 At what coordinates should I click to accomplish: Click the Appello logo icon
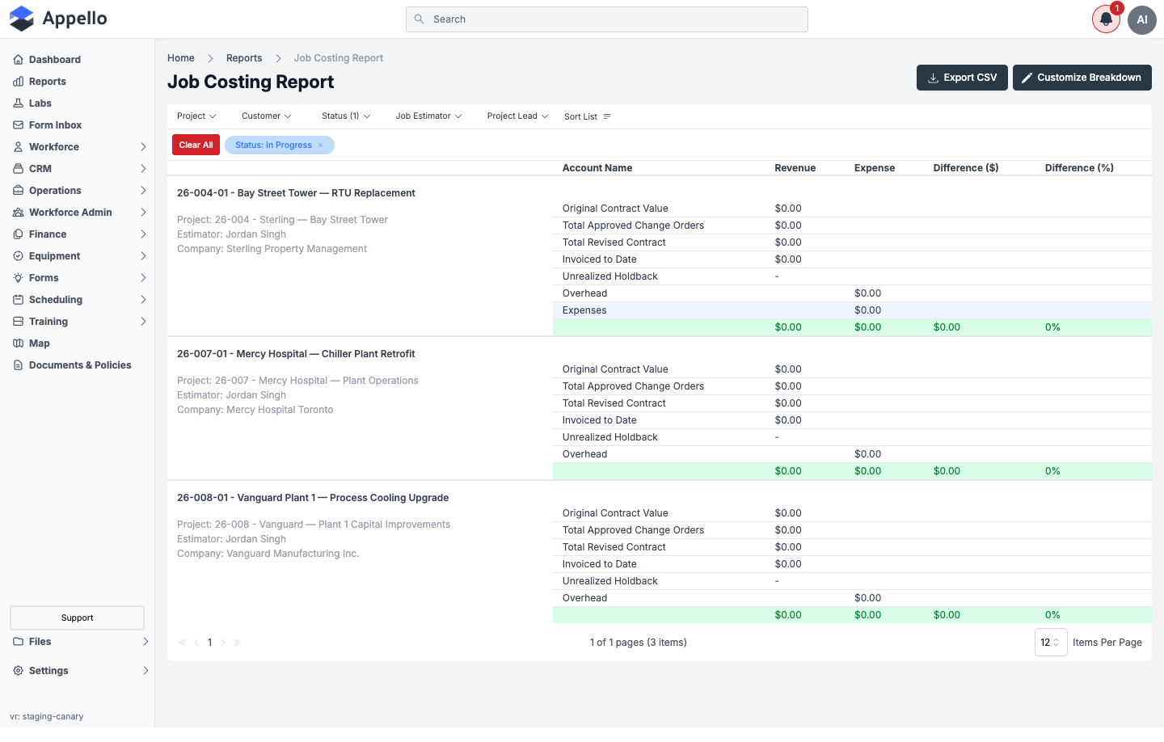[x=22, y=19]
